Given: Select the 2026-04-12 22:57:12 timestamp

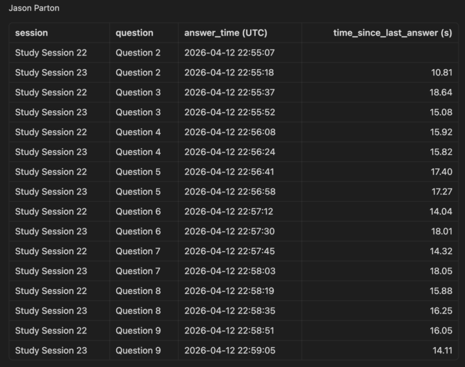Looking at the screenshot, I should point(229,212).
